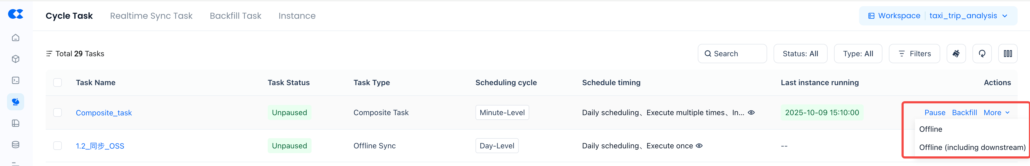
Task: Click the database icon in sidebar
Action: pos(16,145)
